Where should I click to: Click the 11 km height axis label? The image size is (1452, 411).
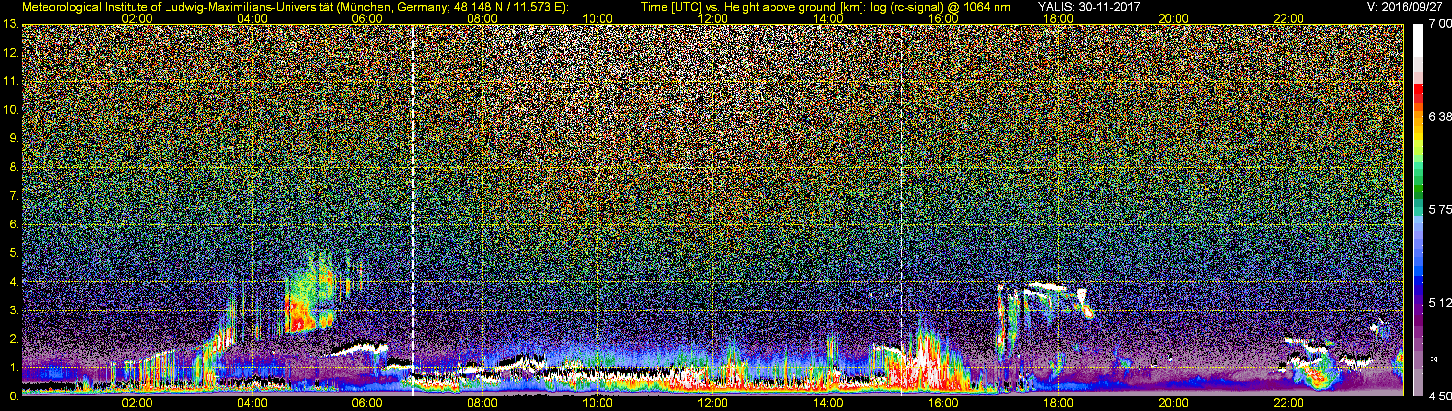tap(11, 81)
